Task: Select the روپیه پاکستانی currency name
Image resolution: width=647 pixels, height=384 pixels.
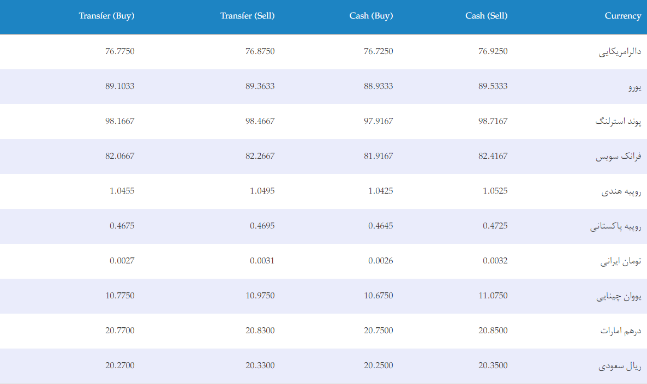Action: click(615, 226)
